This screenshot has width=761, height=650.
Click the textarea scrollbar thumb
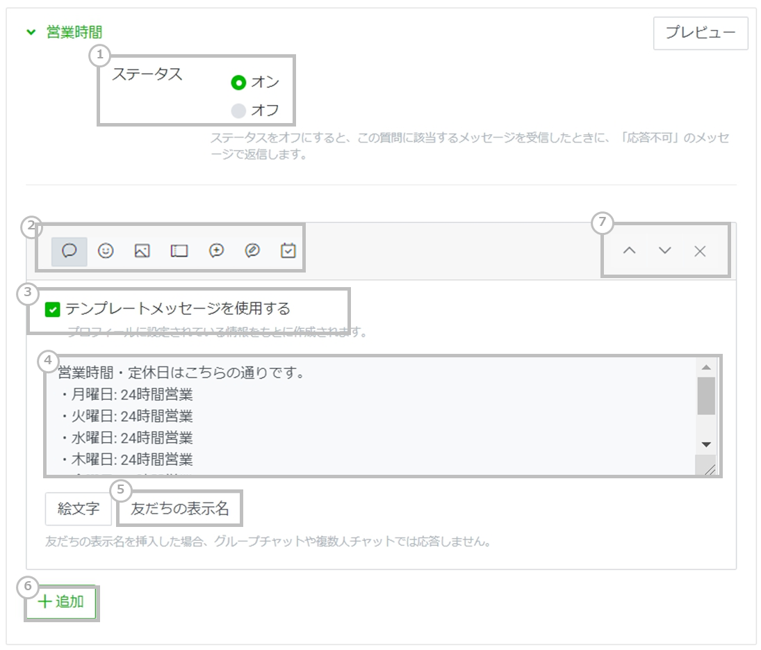coord(706,396)
